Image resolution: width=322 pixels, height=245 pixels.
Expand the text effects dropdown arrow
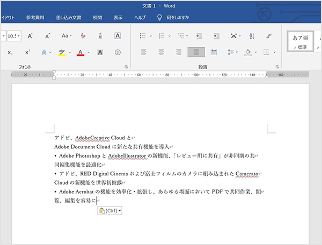[50, 53]
